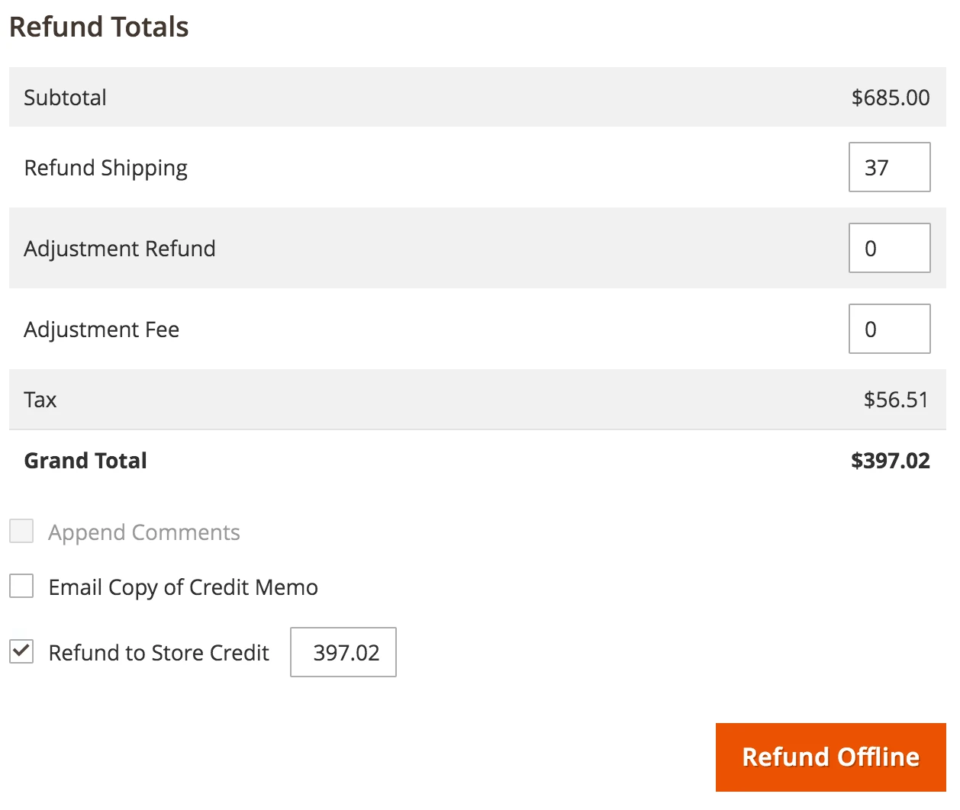Select the Grand Total label
The width and height of the screenshot is (960, 810).
85,461
